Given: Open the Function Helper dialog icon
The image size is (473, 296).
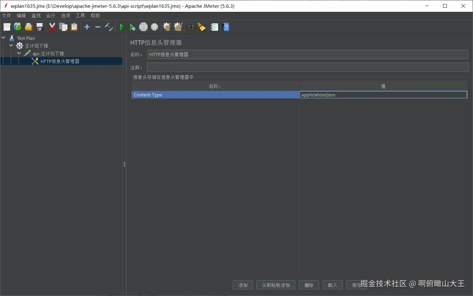Looking at the screenshot, I should click(215, 27).
